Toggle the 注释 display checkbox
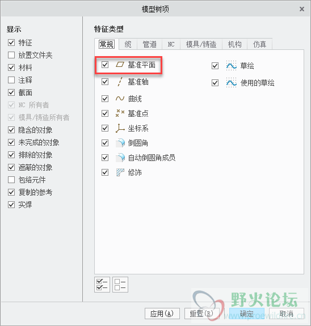Image resolution: width=311 pixels, height=326 pixels. point(11,80)
